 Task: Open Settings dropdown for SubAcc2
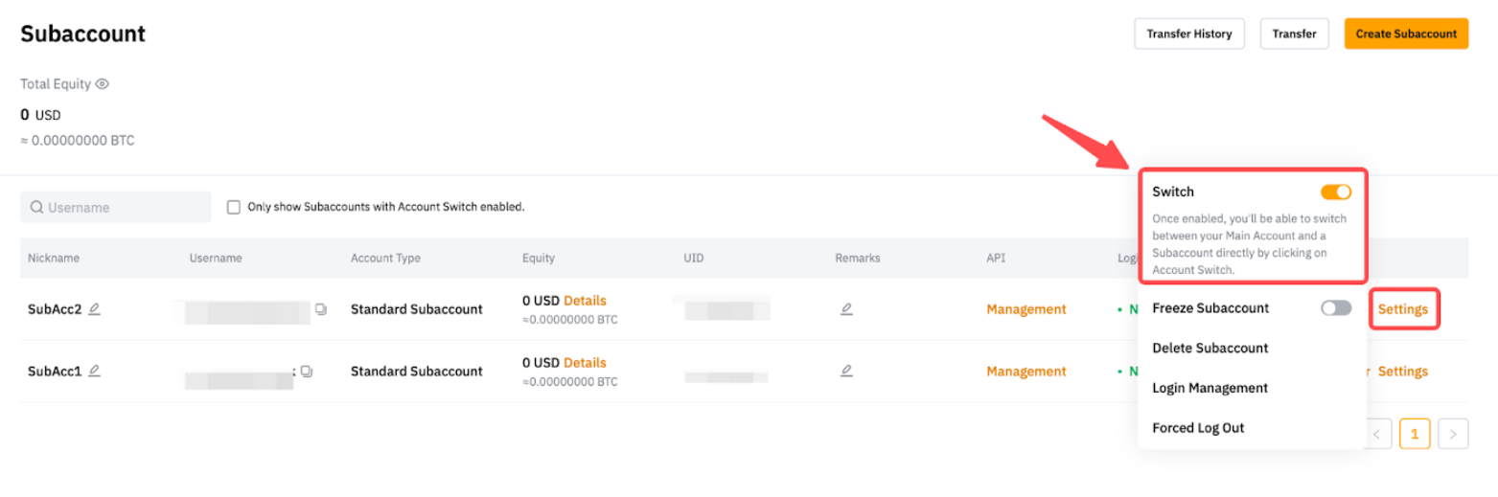click(x=1403, y=309)
